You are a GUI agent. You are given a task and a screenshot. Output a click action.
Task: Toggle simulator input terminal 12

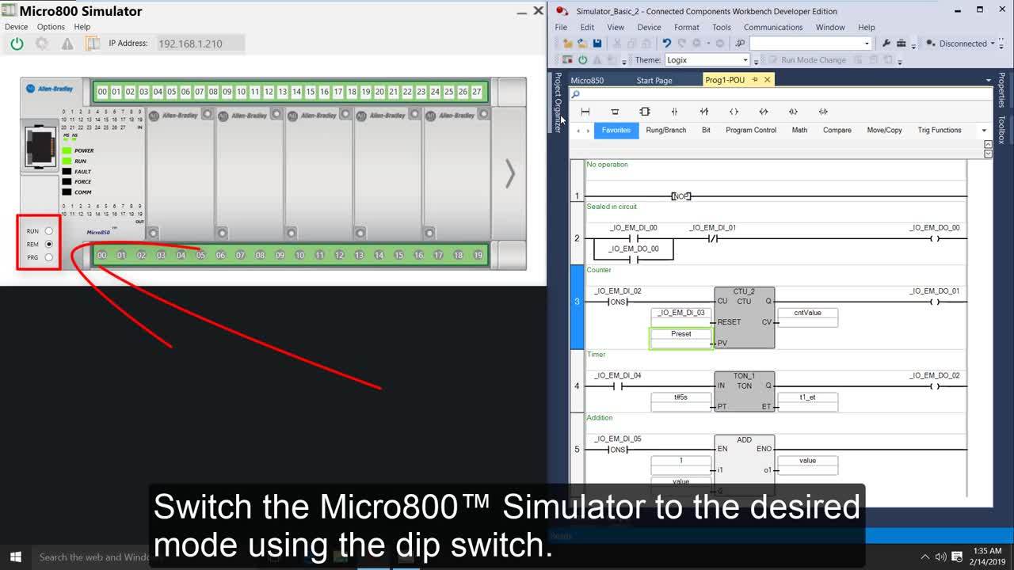coord(269,92)
